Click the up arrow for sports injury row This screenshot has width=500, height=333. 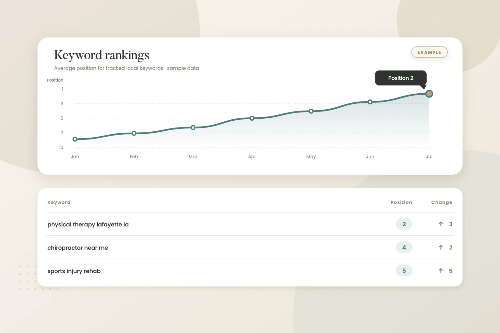(441, 271)
